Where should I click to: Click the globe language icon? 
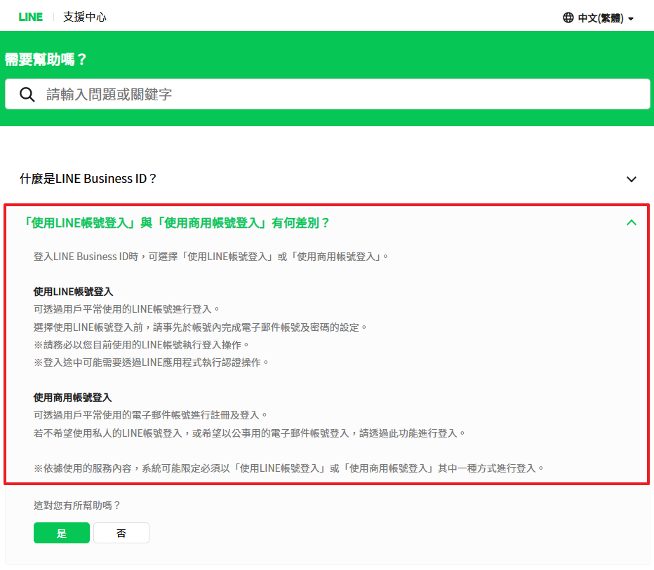click(x=568, y=18)
